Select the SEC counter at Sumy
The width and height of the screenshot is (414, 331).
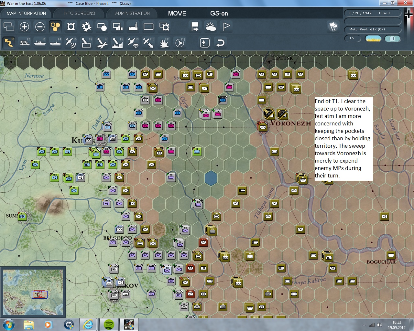(22, 216)
